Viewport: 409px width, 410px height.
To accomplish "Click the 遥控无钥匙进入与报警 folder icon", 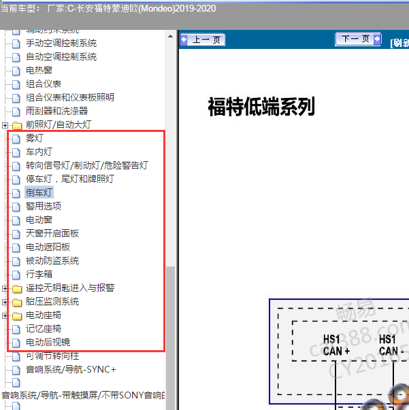I will click(x=17, y=289).
